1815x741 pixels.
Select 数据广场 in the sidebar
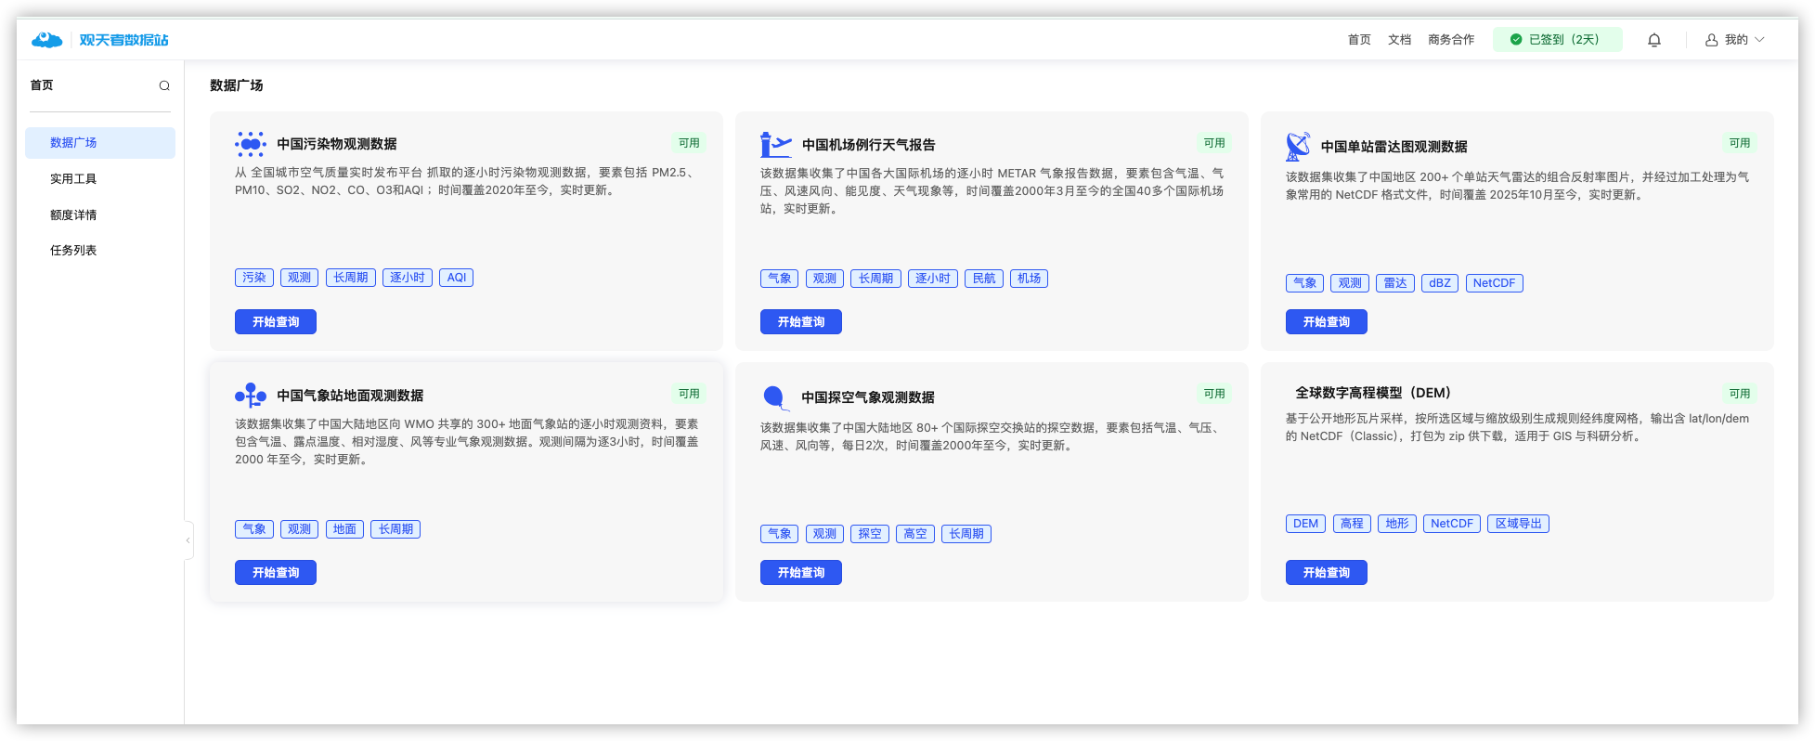[100, 143]
